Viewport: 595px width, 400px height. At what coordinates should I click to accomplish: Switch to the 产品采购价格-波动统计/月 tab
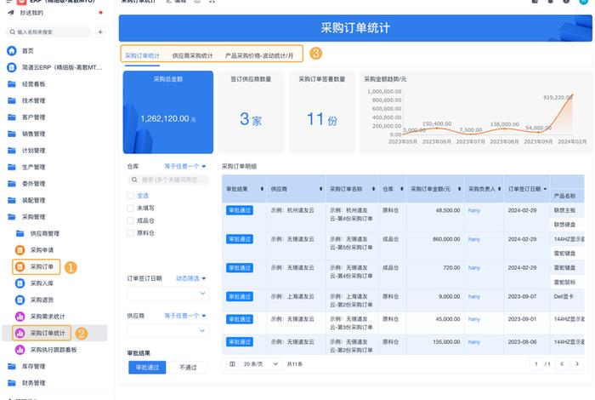pos(259,55)
